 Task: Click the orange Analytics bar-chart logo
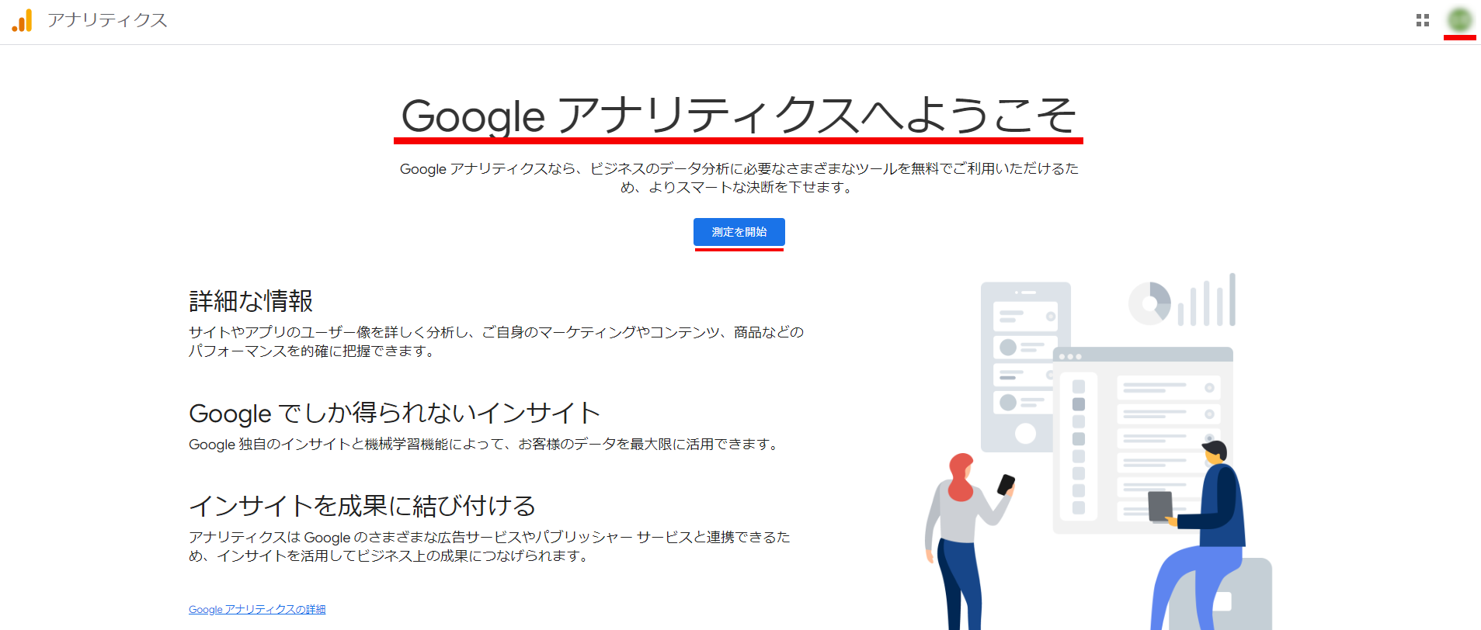point(23,20)
